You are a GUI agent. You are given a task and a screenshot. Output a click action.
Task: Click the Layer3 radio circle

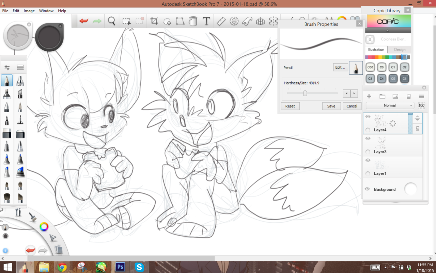pos(368,152)
